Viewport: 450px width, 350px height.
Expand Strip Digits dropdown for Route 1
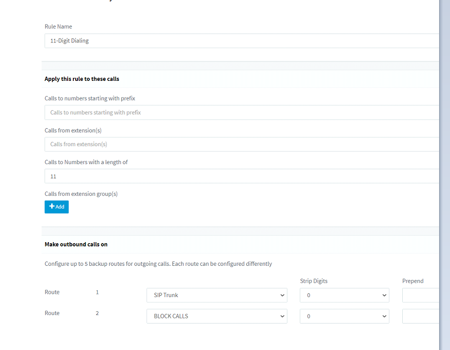tap(344, 295)
